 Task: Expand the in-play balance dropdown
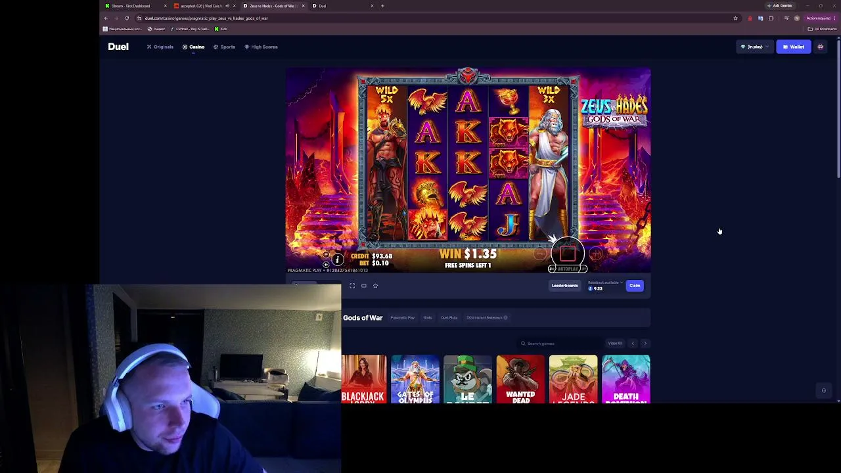(754, 47)
